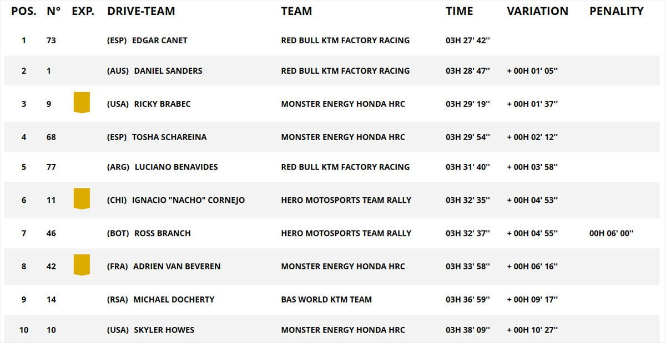Click BAS World KTM Team name
The height and width of the screenshot is (343, 666).
click(x=326, y=300)
